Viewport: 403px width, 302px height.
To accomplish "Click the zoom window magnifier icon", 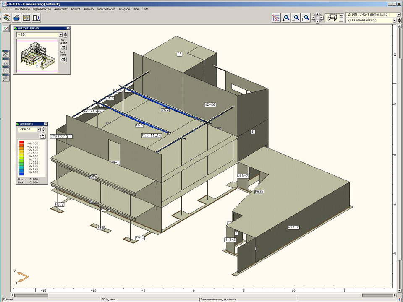I will (306, 18).
